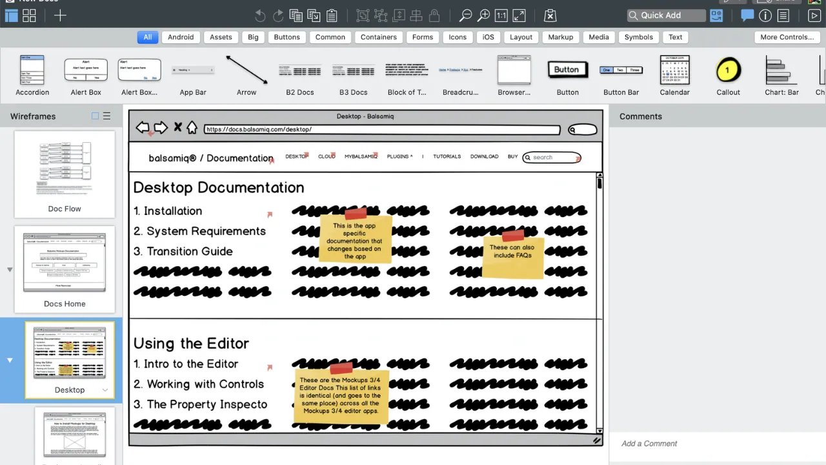Click the Copy icon in toolbar
The width and height of the screenshot is (826, 465).
tap(296, 15)
